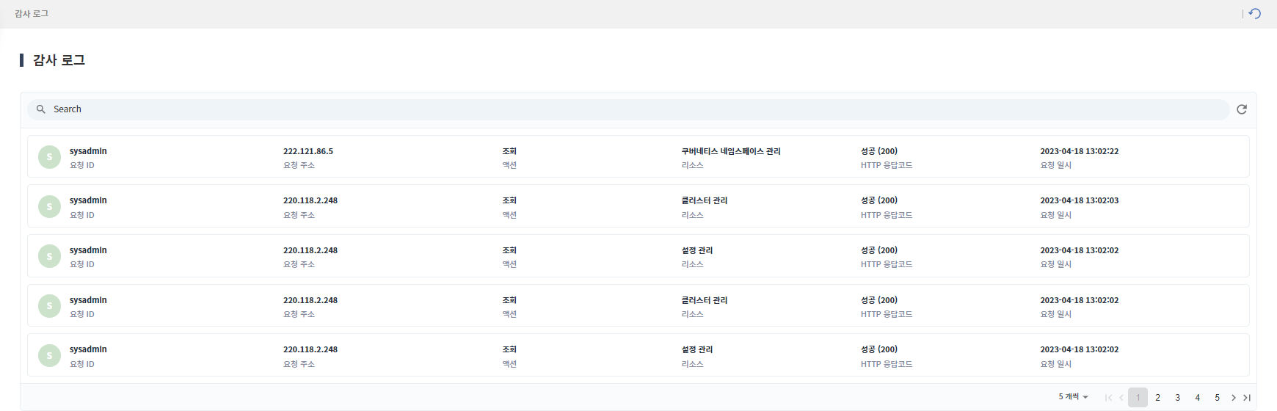
Task: Open the 클러스터 관리 entry at 13:02:03
Action: coord(704,200)
